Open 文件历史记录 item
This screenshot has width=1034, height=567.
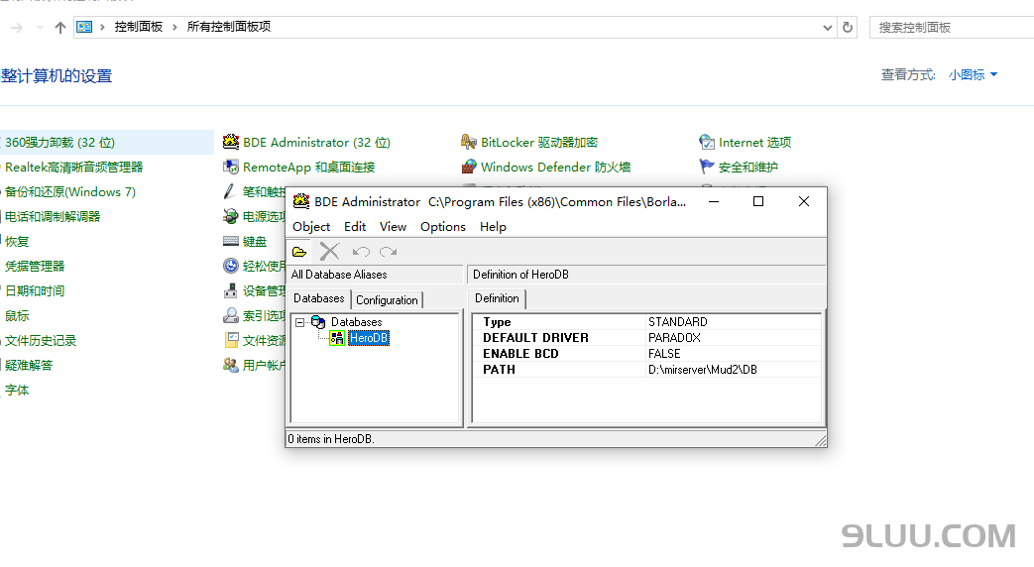(41, 341)
